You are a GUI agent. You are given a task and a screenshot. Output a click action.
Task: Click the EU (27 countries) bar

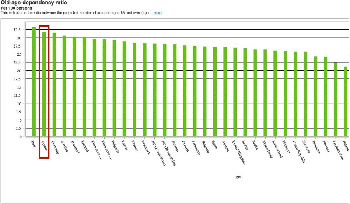point(154,90)
